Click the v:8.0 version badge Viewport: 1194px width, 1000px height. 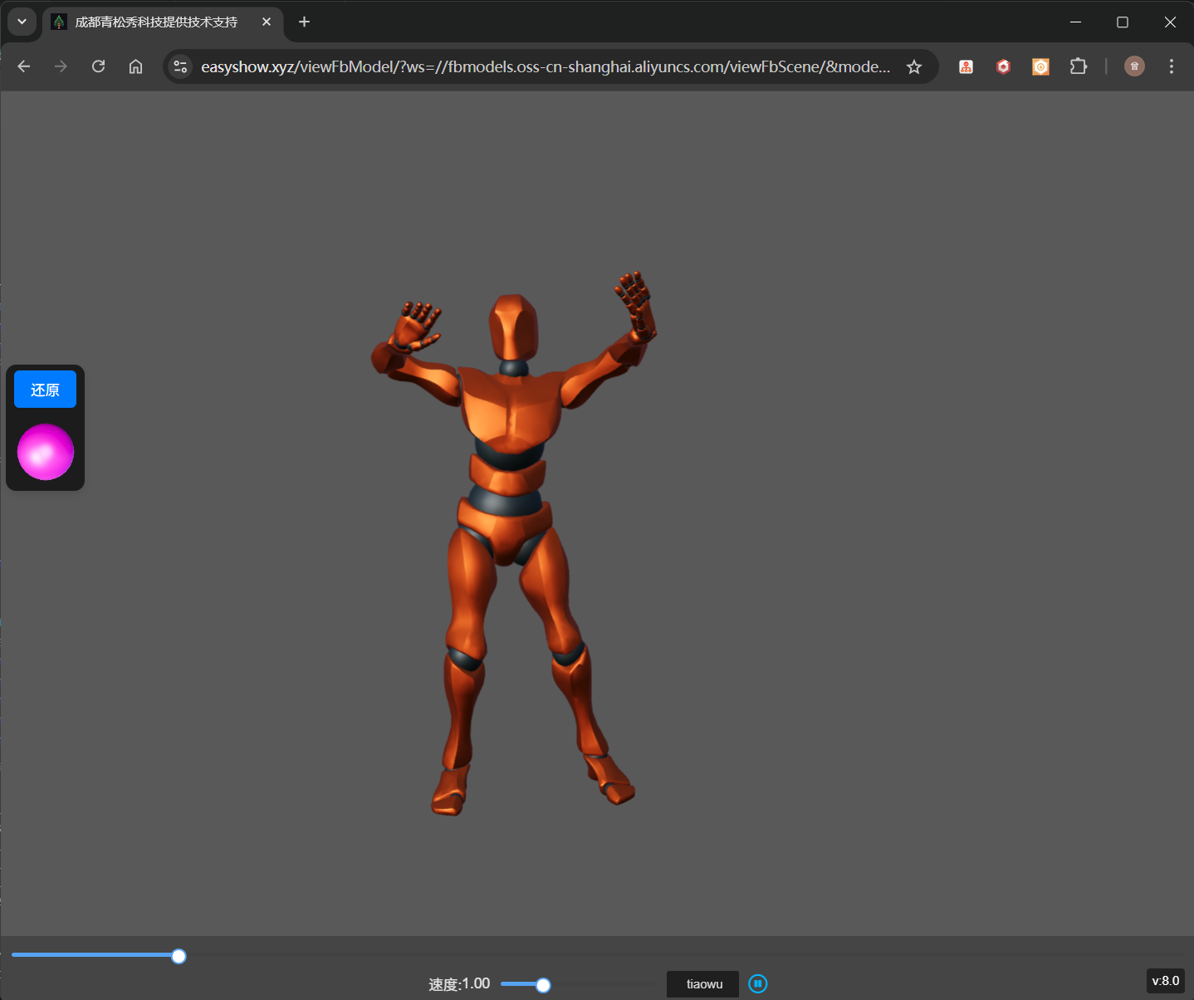click(x=1165, y=981)
